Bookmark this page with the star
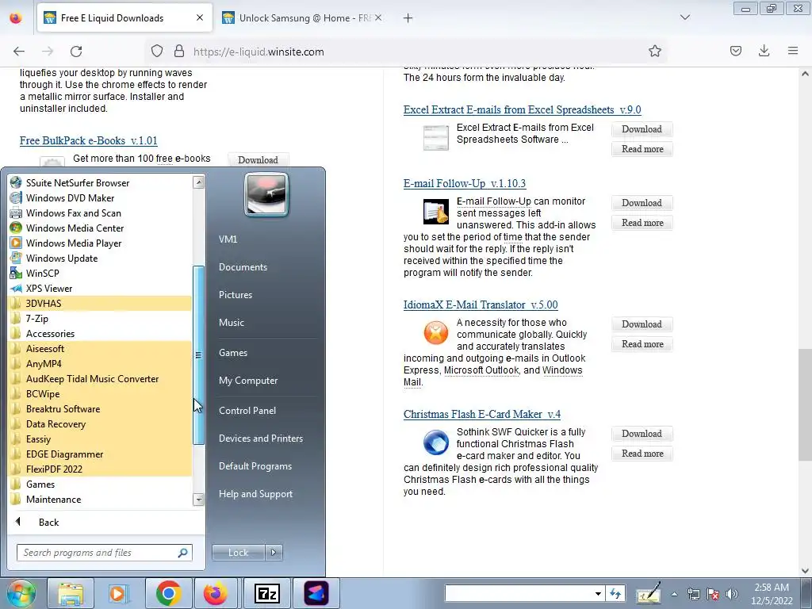 pyautogui.click(x=654, y=52)
